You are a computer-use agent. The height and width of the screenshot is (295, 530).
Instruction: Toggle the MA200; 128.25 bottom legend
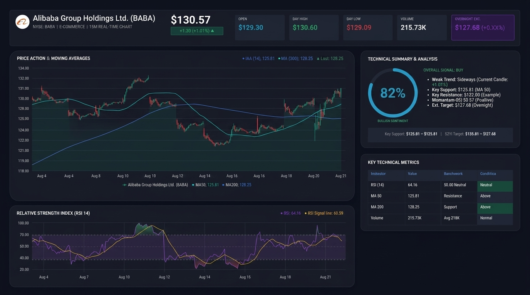236,185
